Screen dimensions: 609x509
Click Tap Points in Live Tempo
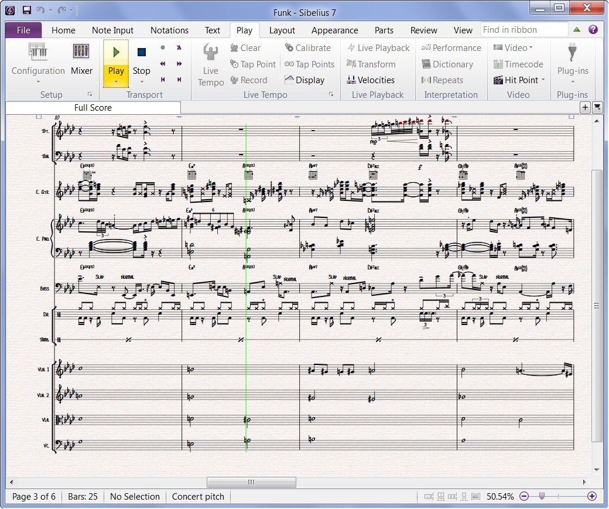pos(309,64)
